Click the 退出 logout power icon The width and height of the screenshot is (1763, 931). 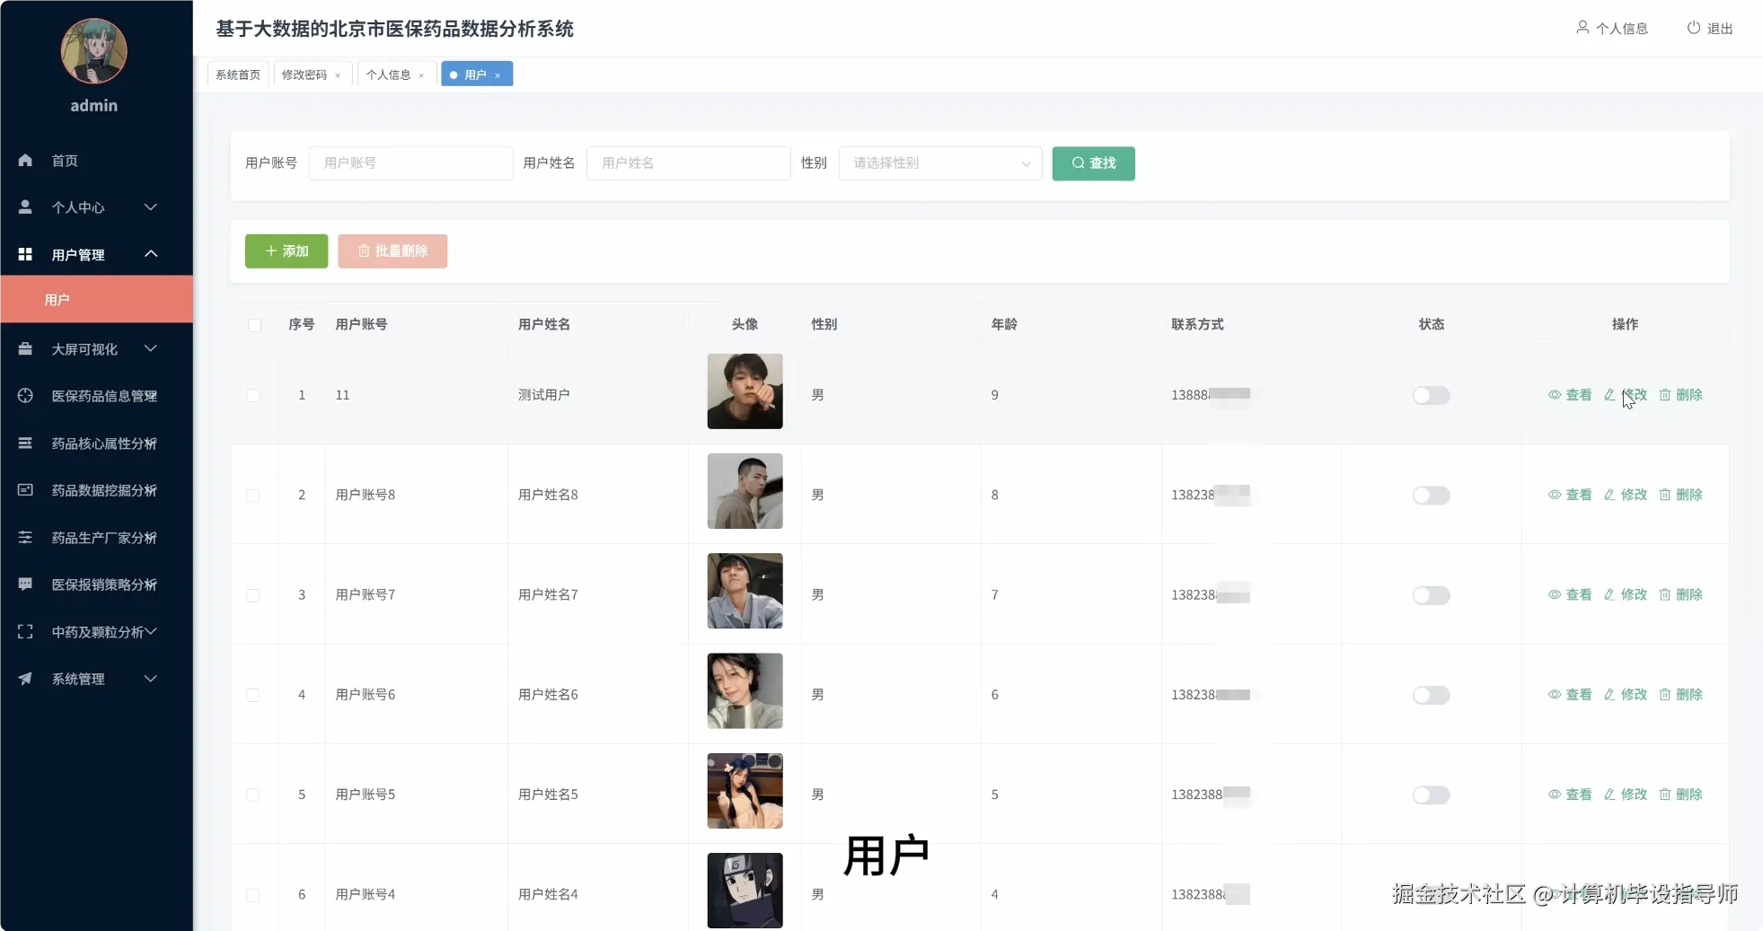(1692, 27)
